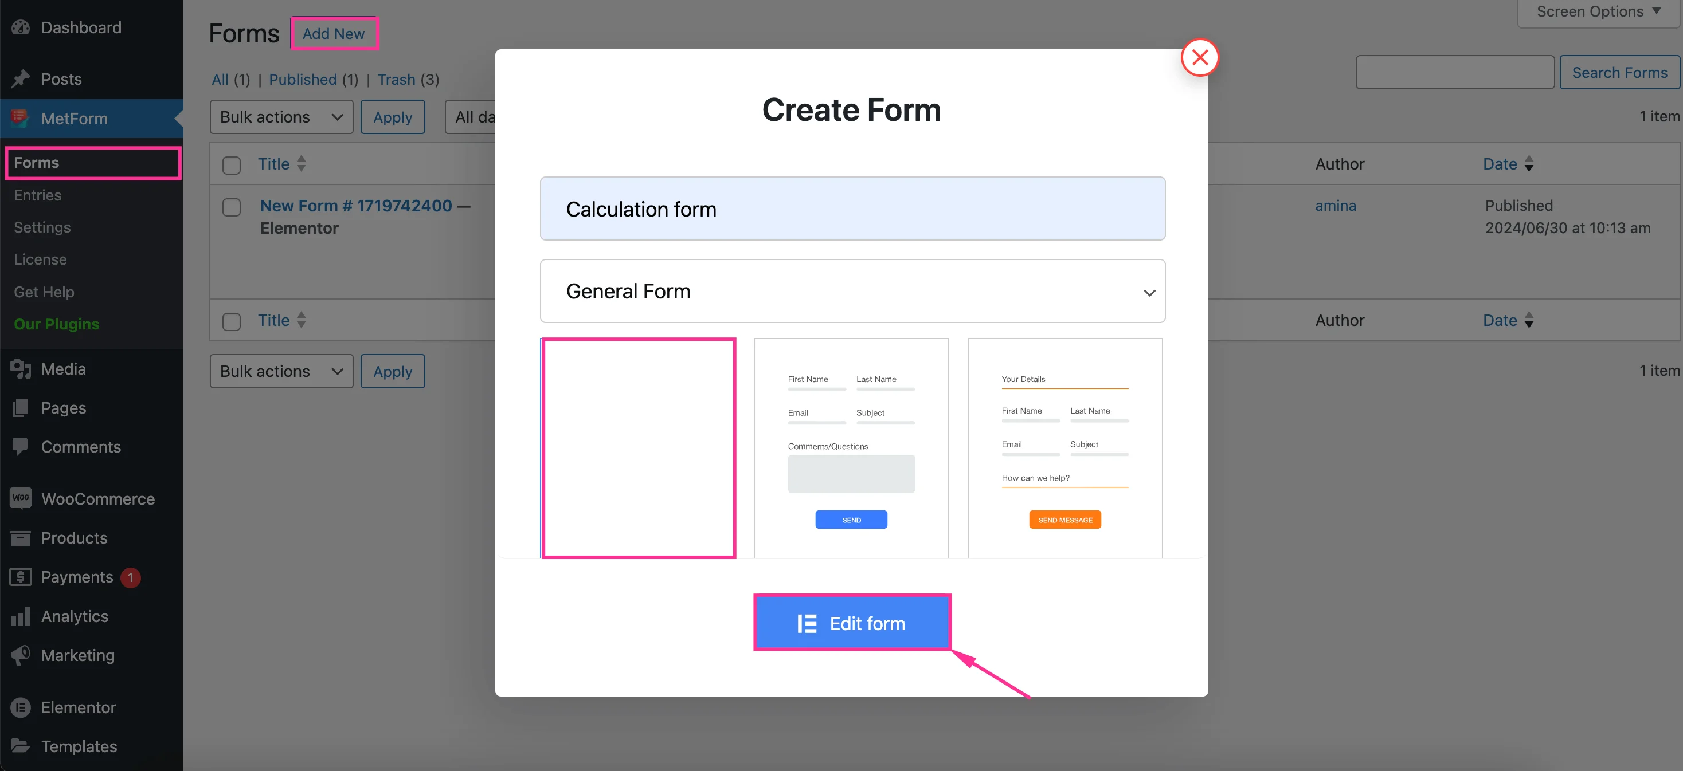Click the MetForm plugin icon
The height and width of the screenshot is (771, 1683).
[x=21, y=118]
